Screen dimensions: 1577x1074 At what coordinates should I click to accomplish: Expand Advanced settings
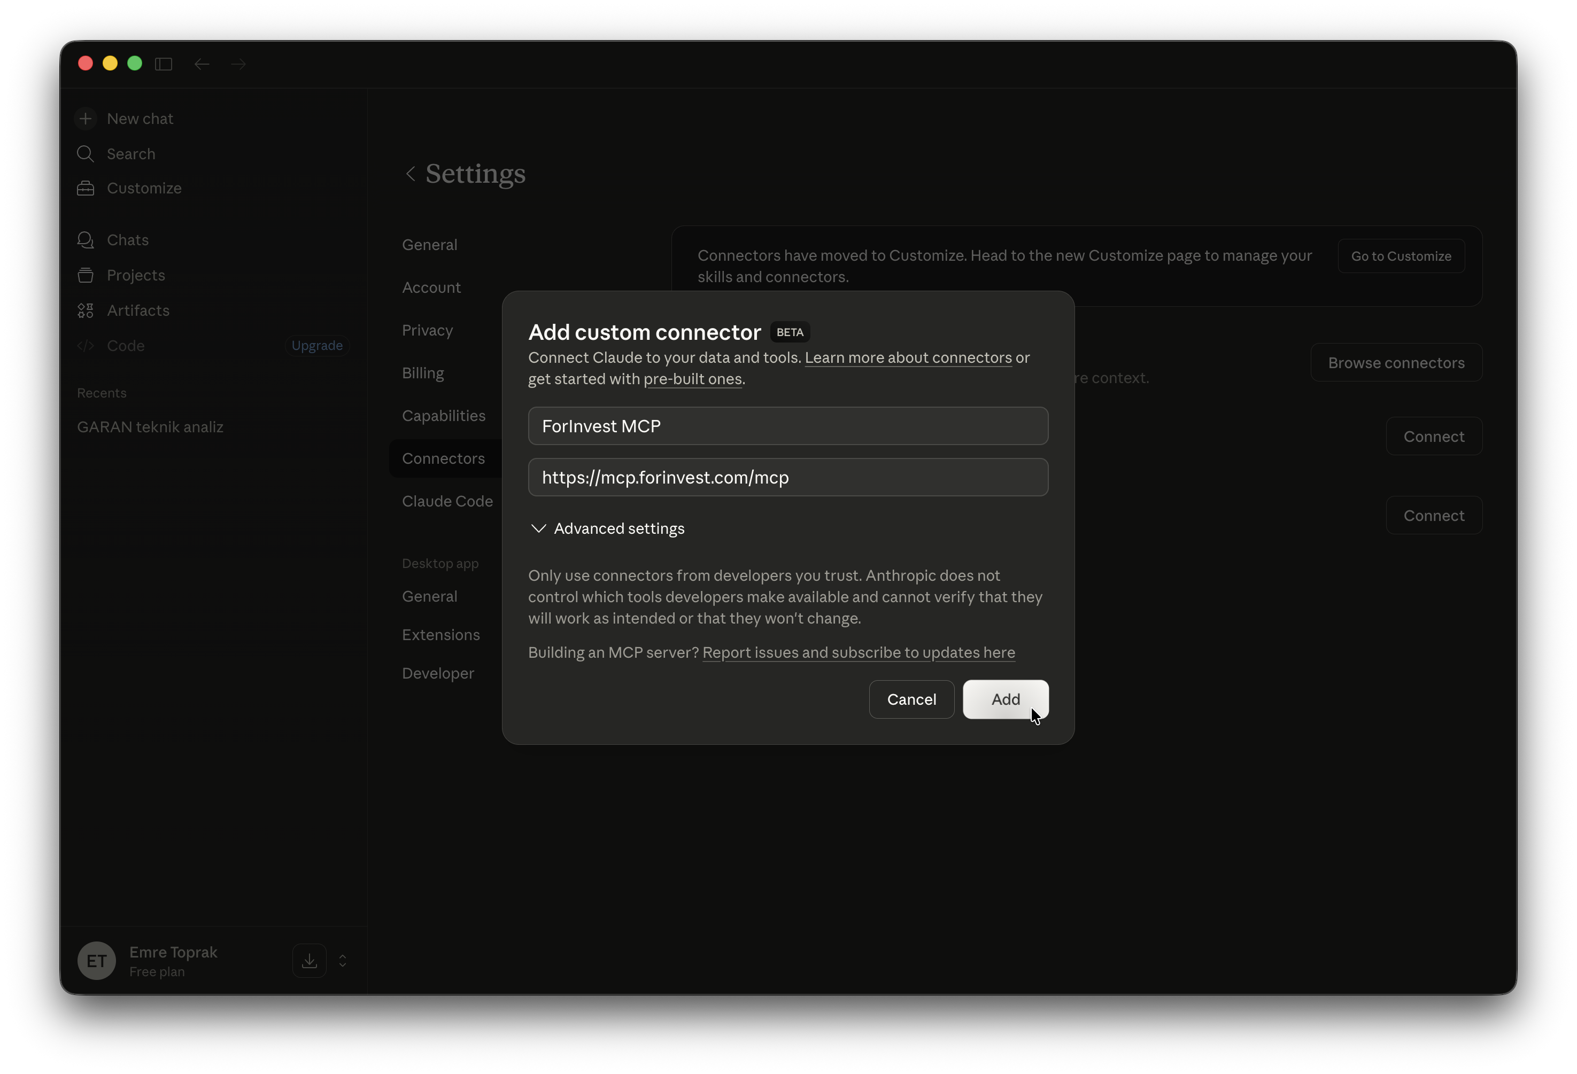click(x=607, y=528)
